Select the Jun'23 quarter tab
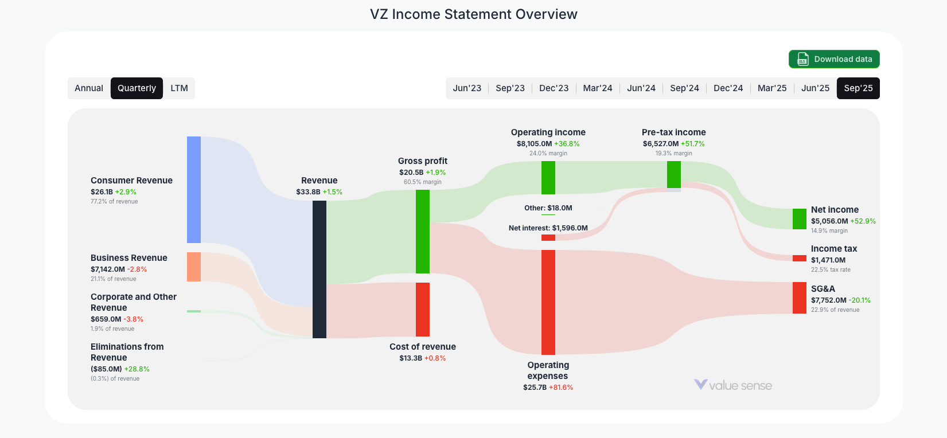 [x=467, y=88]
